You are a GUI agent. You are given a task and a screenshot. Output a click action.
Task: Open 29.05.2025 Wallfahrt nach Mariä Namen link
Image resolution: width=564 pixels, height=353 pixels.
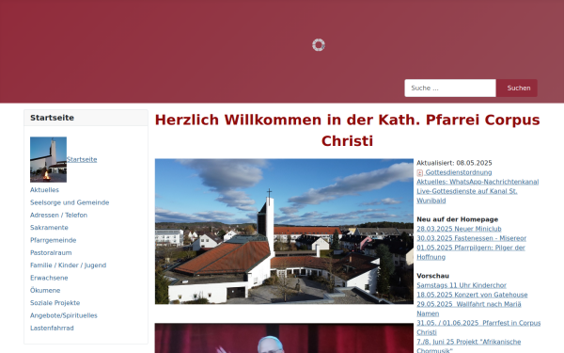[469, 309]
